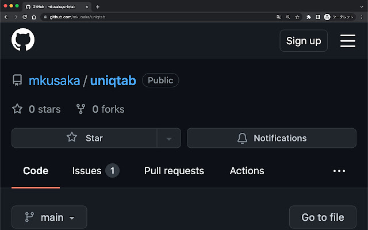Image resolution: width=368 pixels, height=230 pixels.
Task: Switch to the Code tab
Action: click(x=36, y=171)
